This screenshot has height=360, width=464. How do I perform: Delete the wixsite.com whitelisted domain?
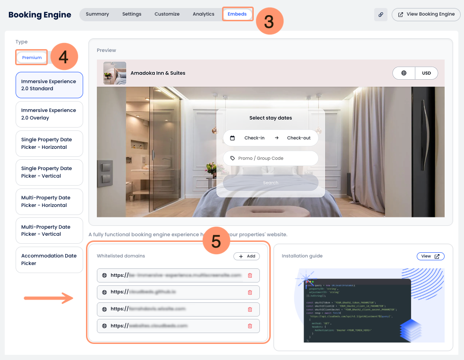click(250, 309)
